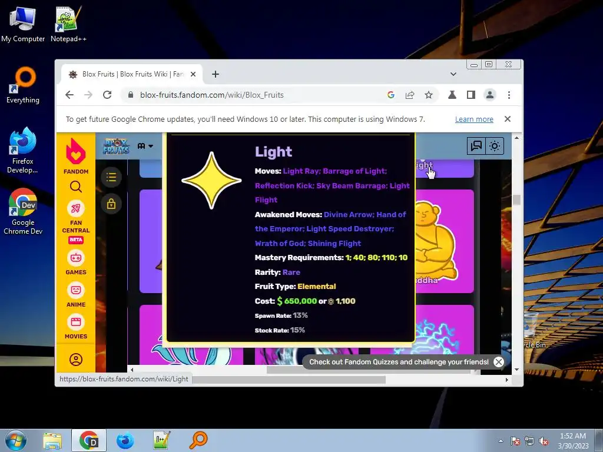603x452 pixels.
Task: Open Chrome Labs flask icon
Action: click(452, 95)
